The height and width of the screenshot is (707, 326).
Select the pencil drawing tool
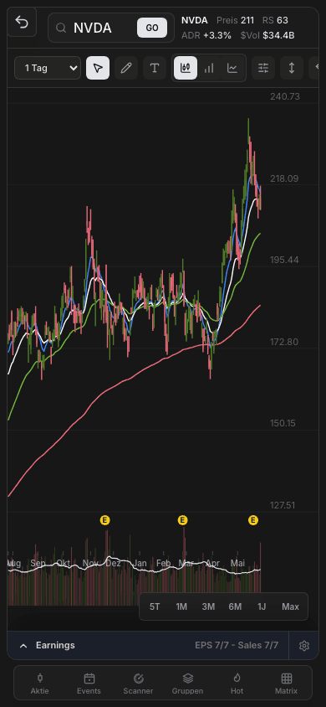click(x=126, y=68)
